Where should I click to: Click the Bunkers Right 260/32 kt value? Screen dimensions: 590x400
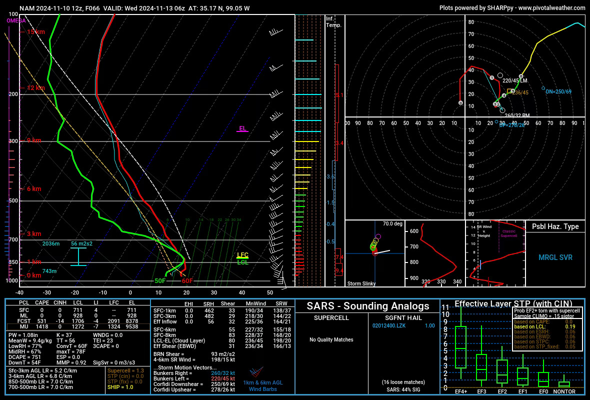[x=223, y=373]
